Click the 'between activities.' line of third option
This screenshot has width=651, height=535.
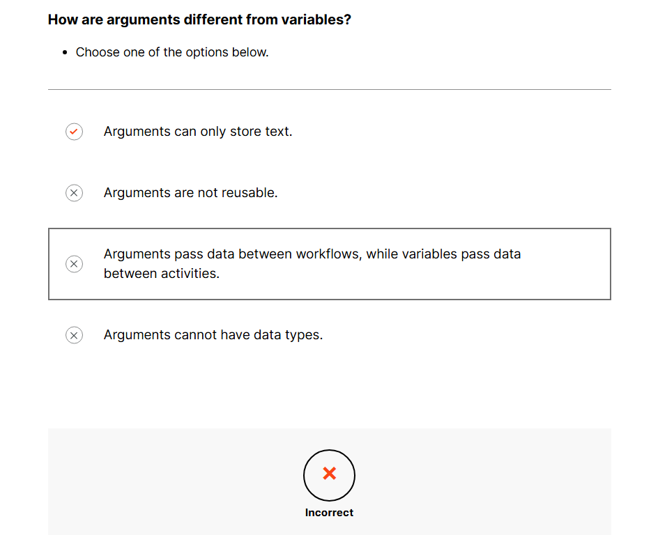[x=161, y=274]
